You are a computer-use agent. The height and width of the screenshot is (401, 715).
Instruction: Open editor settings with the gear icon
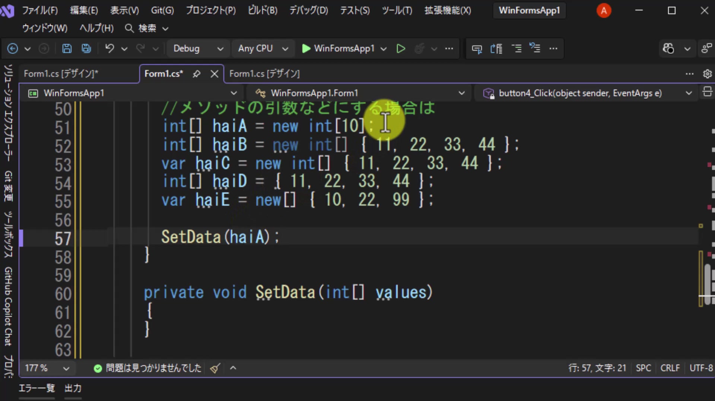click(707, 74)
